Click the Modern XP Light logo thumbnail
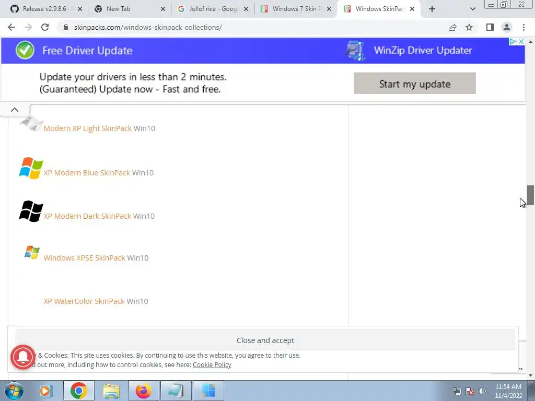This screenshot has height=401, width=535. pos(31,123)
